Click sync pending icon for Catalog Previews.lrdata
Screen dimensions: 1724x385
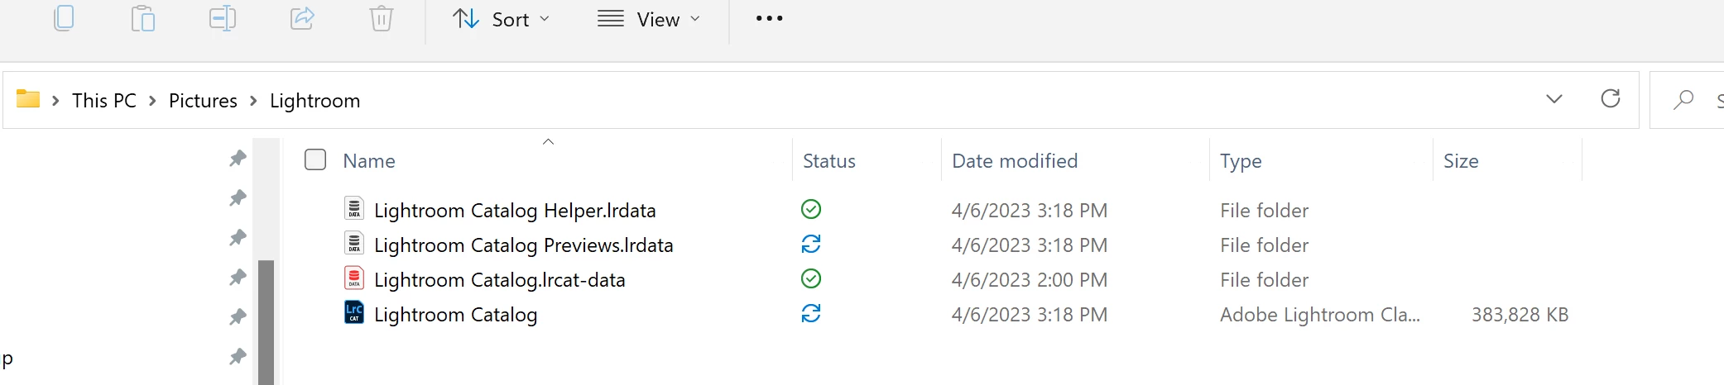coord(811,244)
